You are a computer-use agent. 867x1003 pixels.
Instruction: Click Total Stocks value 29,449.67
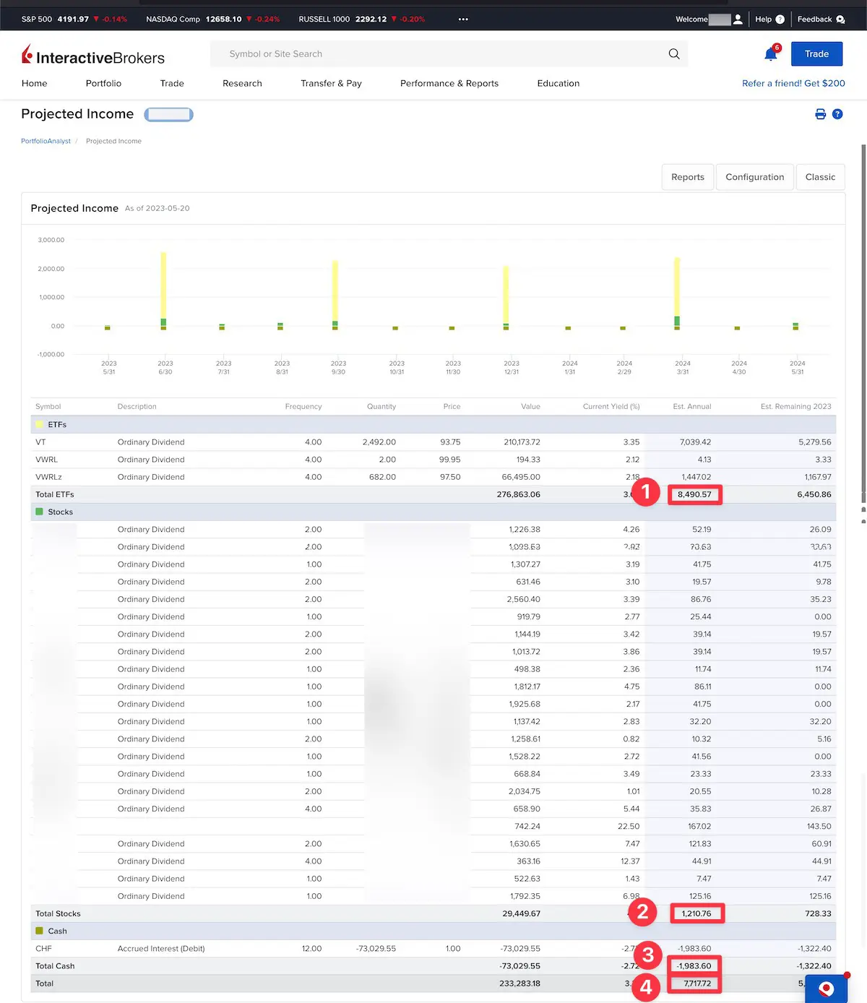(521, 913)
